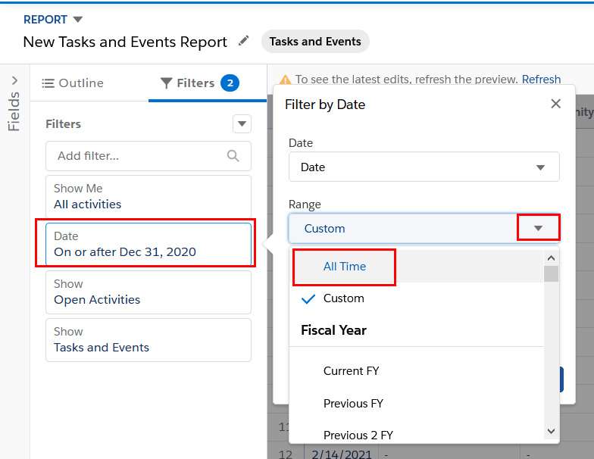Switch to the Filters tab

[x=199, y=83]
